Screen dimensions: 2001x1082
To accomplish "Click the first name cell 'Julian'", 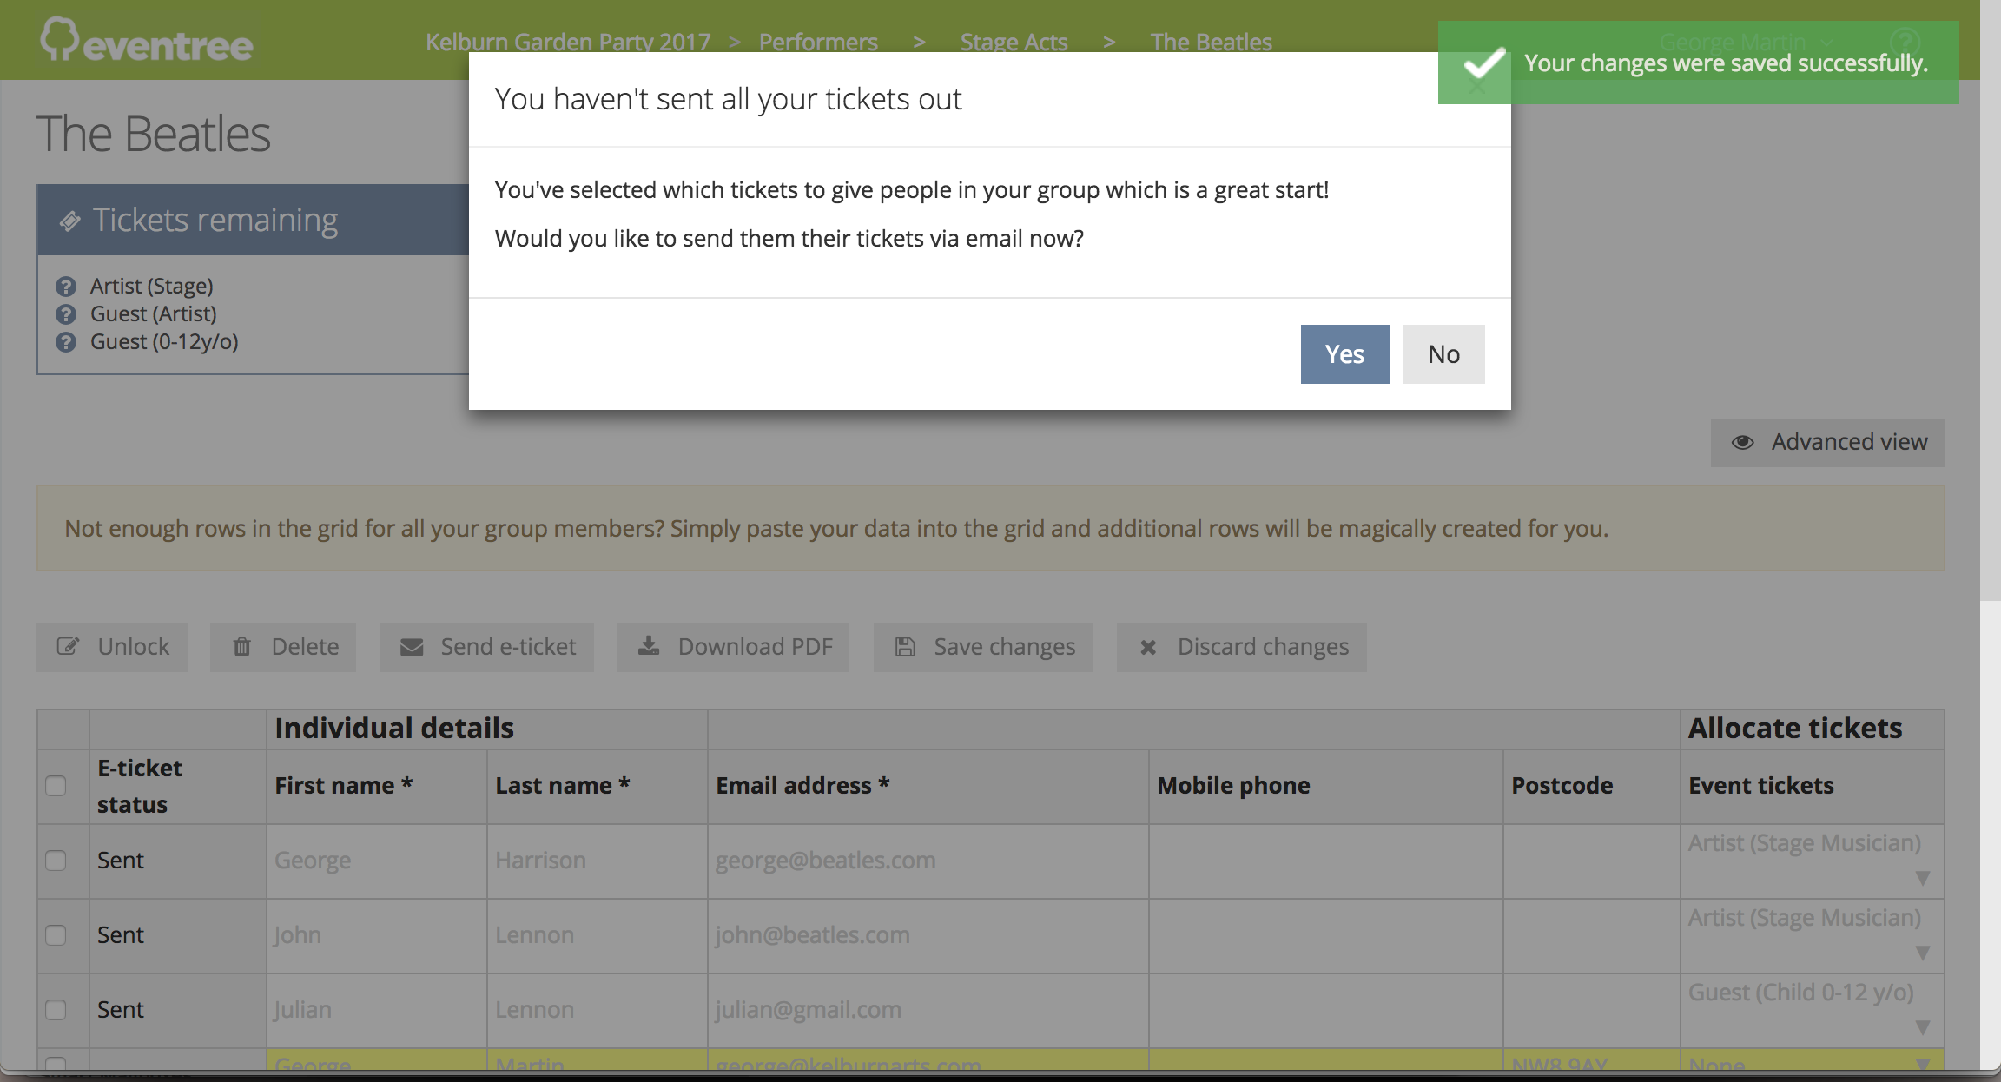I will pyautogui.click(x=376, y=1011).
